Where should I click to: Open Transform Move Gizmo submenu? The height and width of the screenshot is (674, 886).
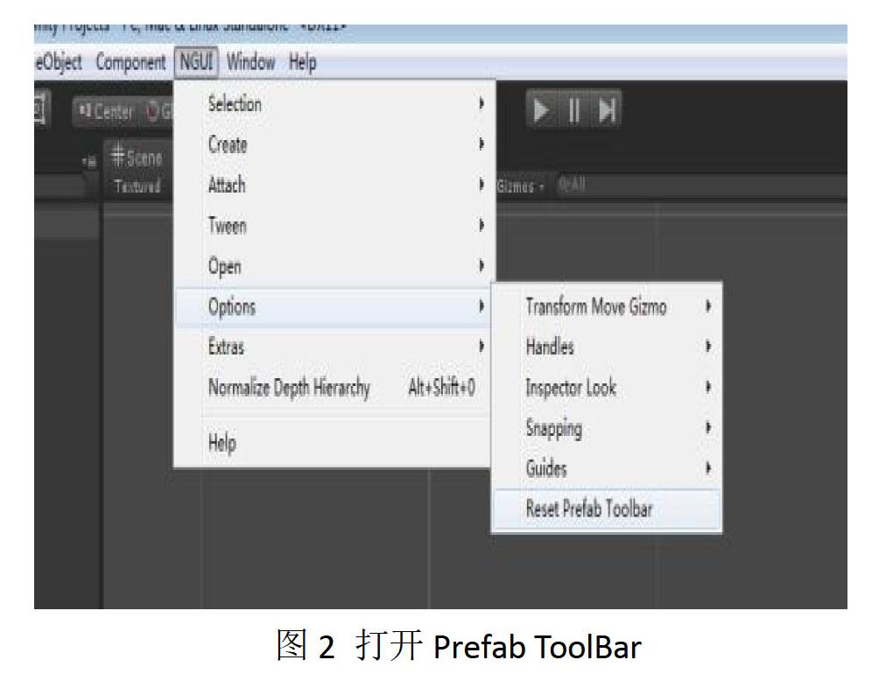pyautogui.click(x=608, y=306)
